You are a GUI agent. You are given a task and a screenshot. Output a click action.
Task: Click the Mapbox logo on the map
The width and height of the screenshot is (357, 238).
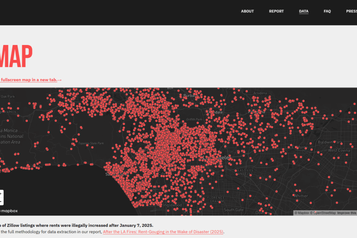pyautogui.click(x=9, y=211)
